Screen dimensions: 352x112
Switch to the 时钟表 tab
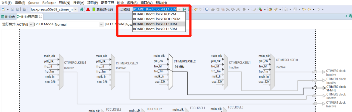(8, 17)
